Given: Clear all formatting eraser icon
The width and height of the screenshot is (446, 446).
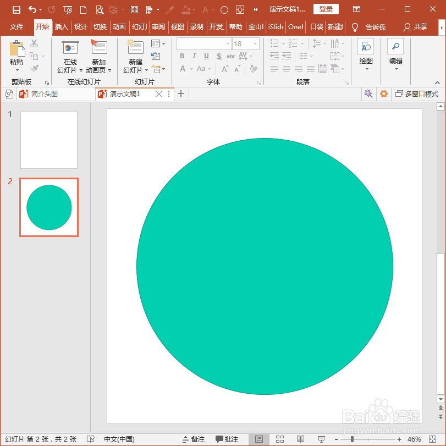Looking at the screenshot, I should (254, 69).
